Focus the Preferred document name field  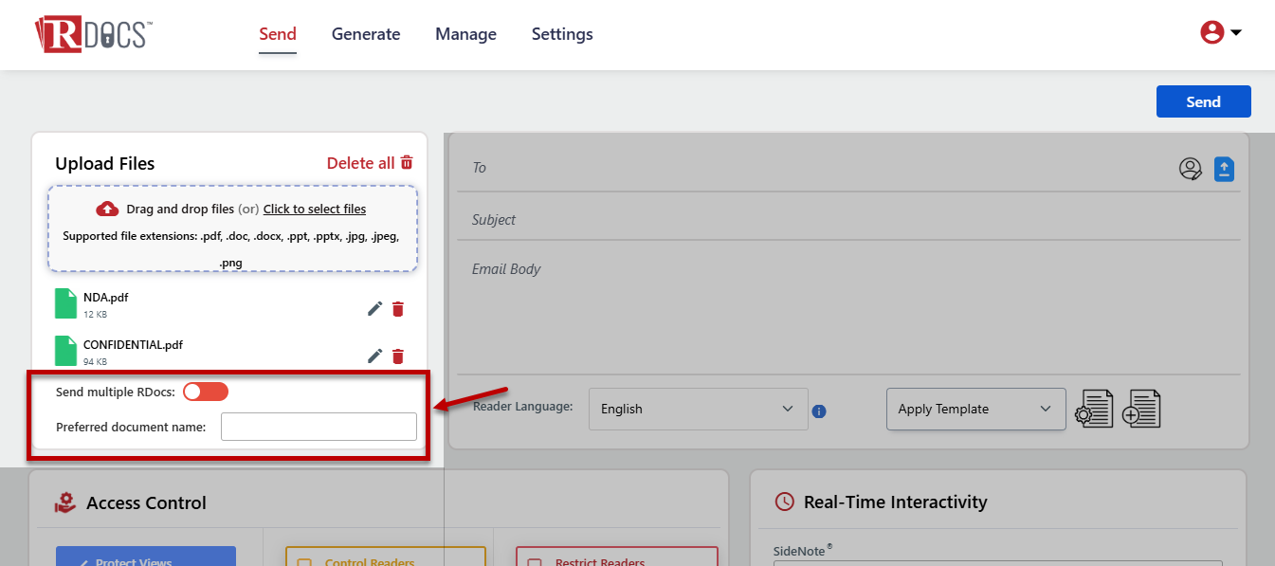pyautogui.click(x=319, y=427)
